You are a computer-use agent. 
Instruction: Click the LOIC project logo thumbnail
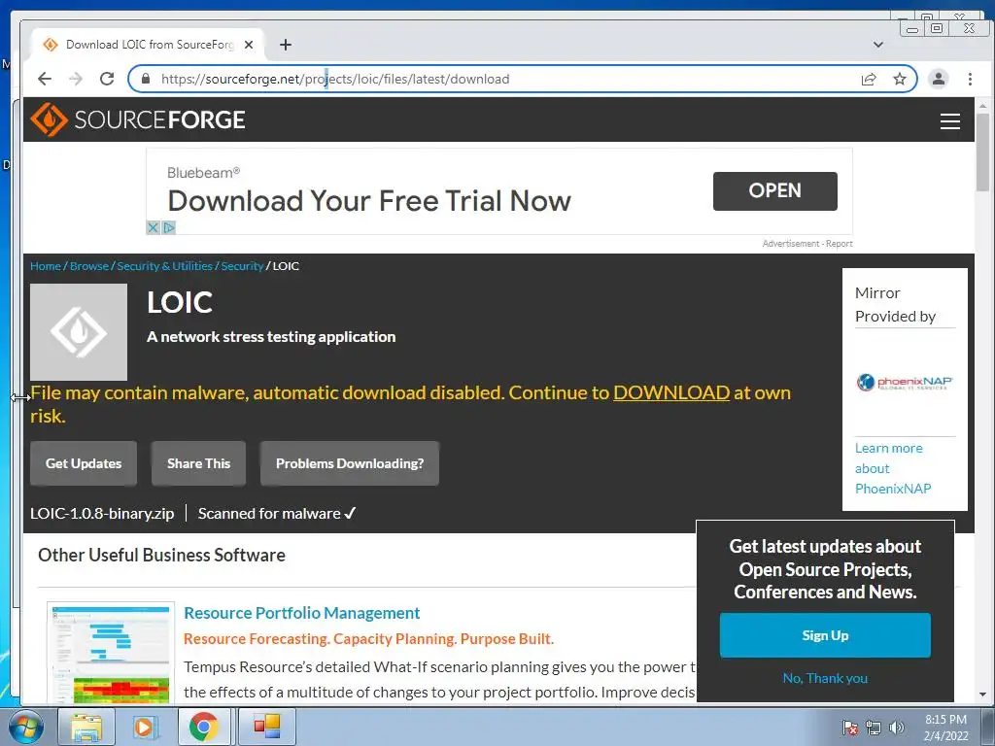(x=79, y=332)
